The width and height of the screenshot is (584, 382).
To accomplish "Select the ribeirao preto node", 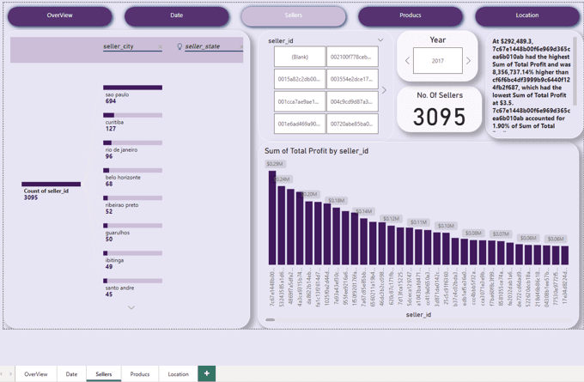I will (132, 205).
